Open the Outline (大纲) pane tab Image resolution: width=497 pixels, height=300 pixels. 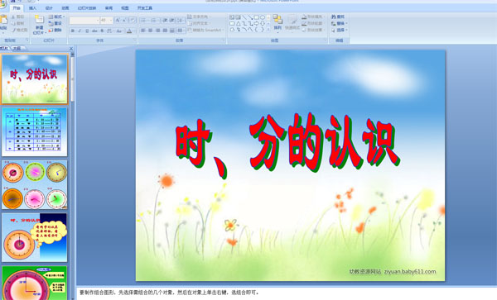click(x=17, y=49)
